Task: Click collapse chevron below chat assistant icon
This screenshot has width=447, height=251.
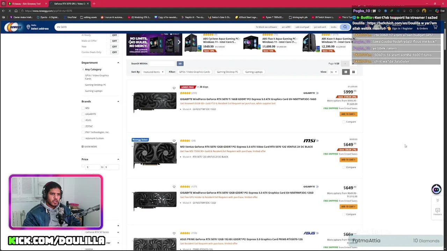Action: tap(438, 200)
